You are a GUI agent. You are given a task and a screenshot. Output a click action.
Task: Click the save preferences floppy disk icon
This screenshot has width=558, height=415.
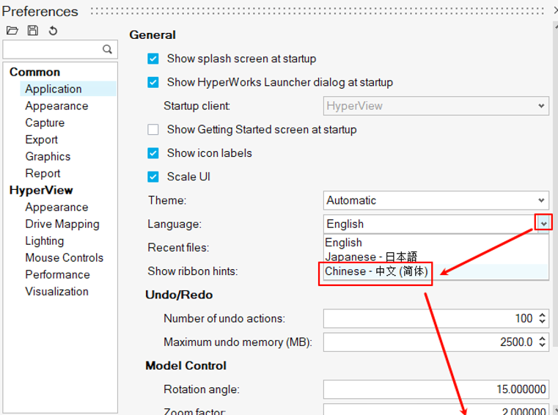click(32, 31)
